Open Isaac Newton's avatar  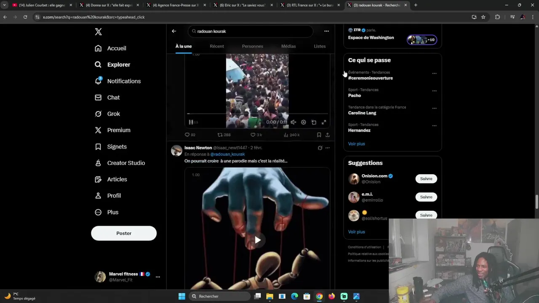pyautogui.click(x=176, y=150)
